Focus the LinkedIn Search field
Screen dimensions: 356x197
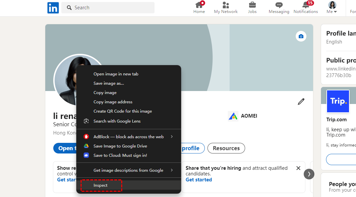(108, 8)
